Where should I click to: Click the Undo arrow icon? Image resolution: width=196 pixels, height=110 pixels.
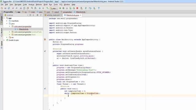pos(13,8)
